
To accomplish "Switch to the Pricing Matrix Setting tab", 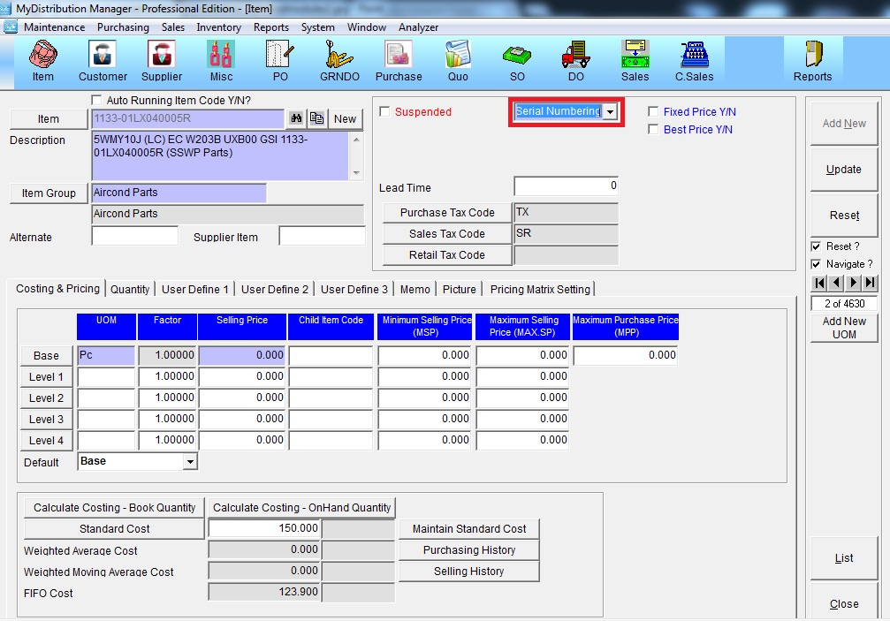I will 539,289.
